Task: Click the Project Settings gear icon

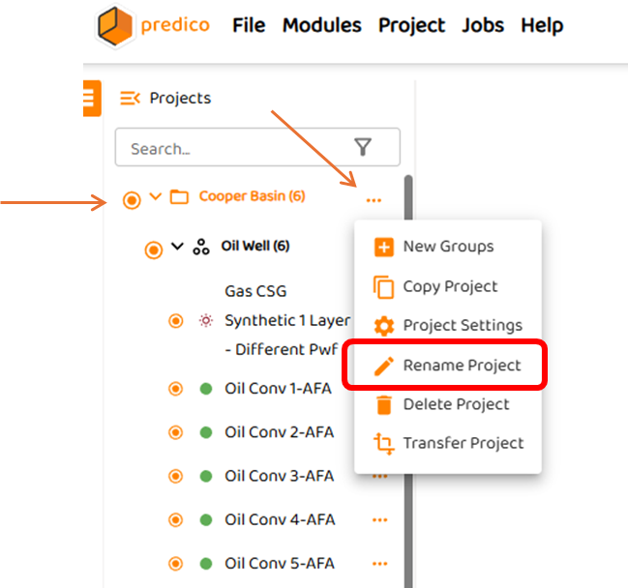Action: click(384, 326)
